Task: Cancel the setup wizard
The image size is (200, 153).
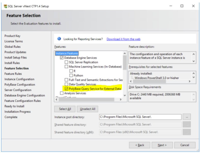Action: point(185,145)
